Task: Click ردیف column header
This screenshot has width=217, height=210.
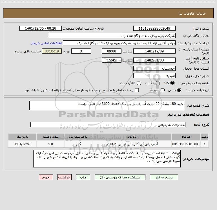Action: 205,137
